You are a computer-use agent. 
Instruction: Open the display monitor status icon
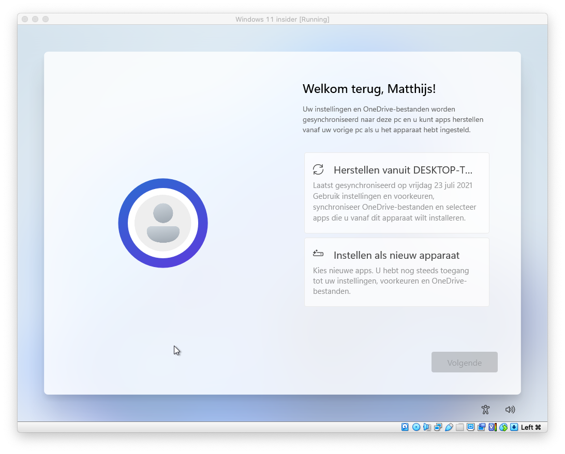click(x=470, y=427)
